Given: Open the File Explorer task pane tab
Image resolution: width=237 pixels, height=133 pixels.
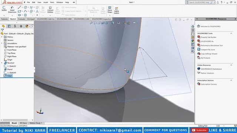Looking at the screenshot, I should tap(193, 34).
